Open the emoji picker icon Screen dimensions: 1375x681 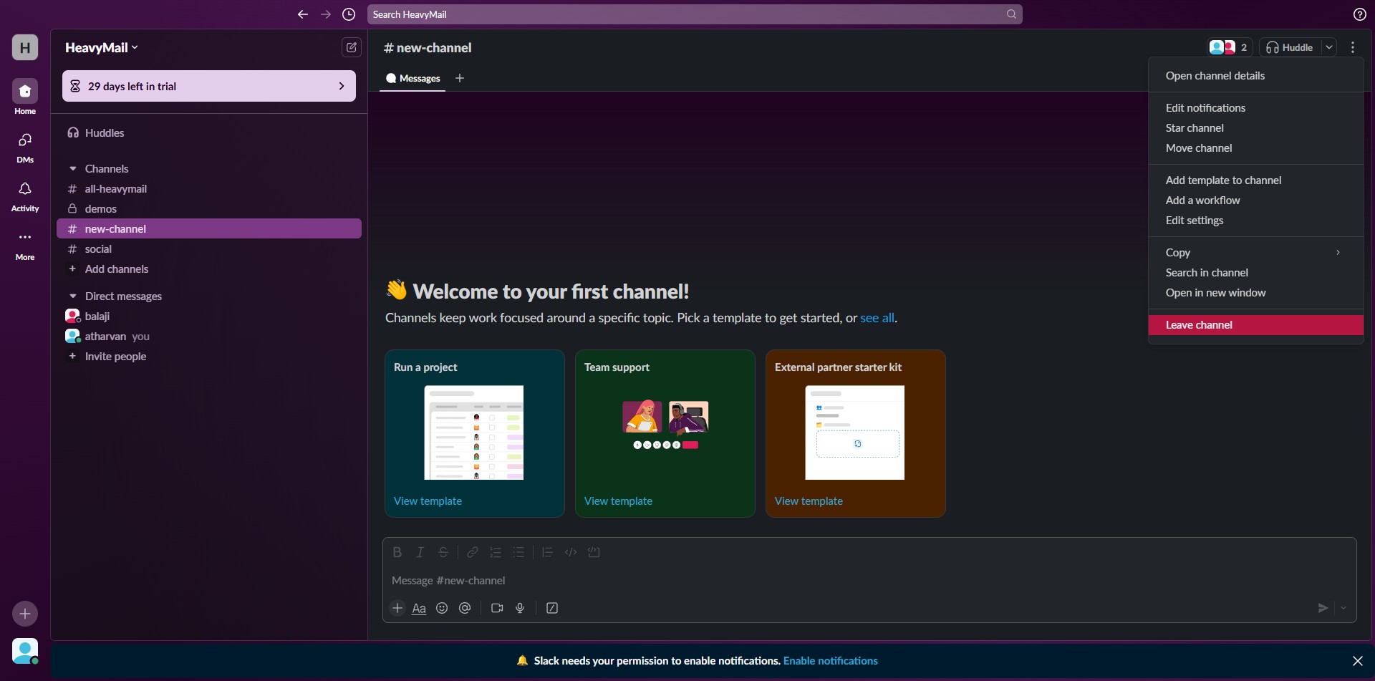[442, 608]
